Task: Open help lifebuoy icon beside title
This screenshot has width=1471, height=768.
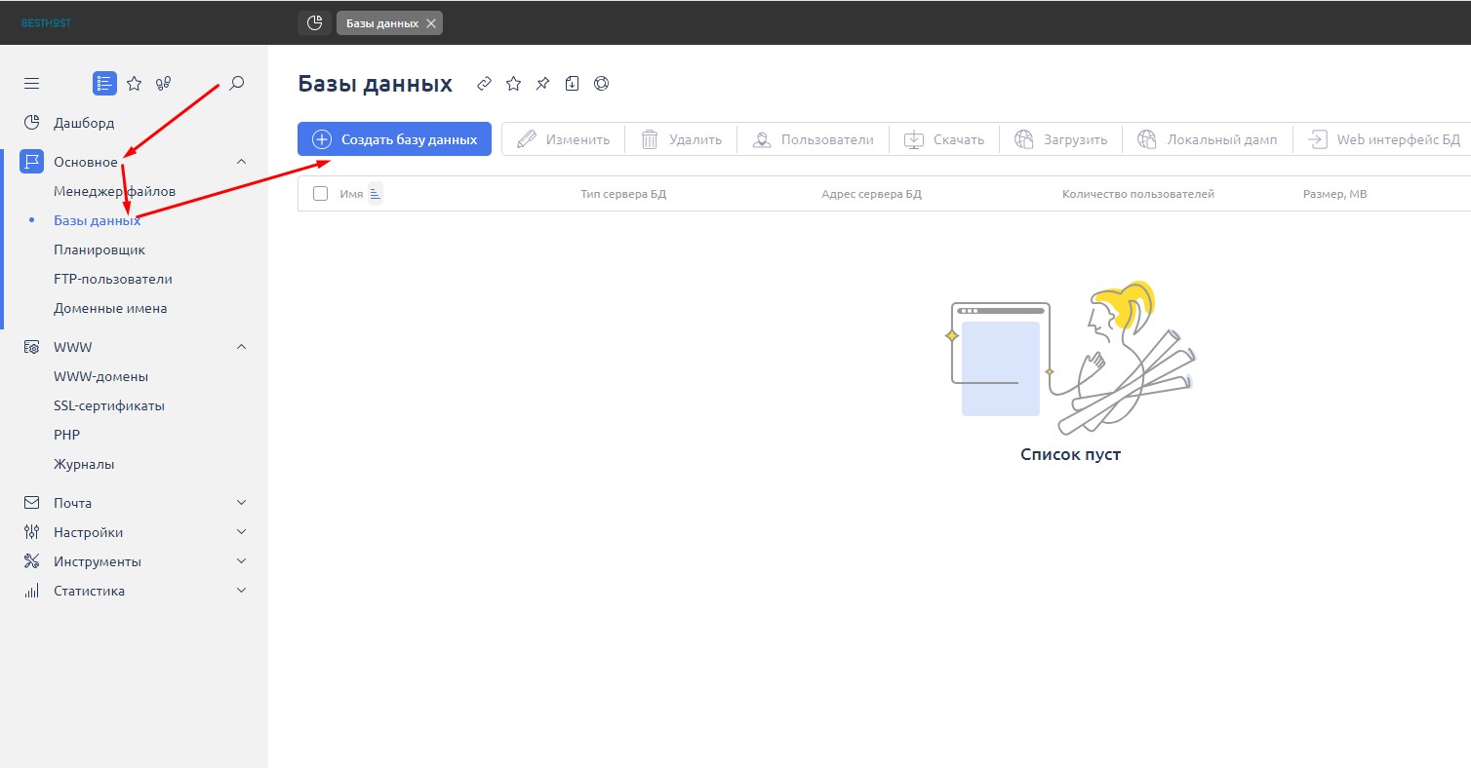Action: [x=602, y=84]
